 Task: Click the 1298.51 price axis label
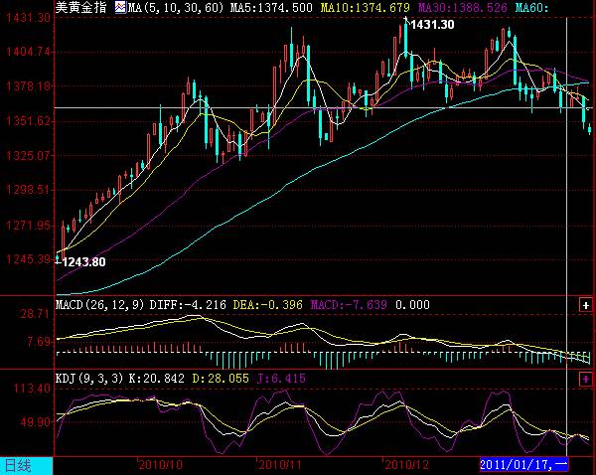pyautogui.click(x=28, y=190)
